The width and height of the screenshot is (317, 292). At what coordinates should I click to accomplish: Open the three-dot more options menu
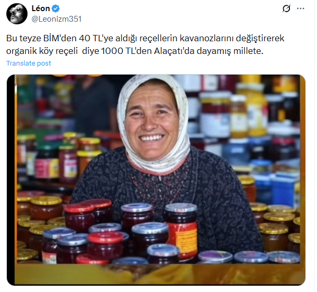[x=301, y=8]
